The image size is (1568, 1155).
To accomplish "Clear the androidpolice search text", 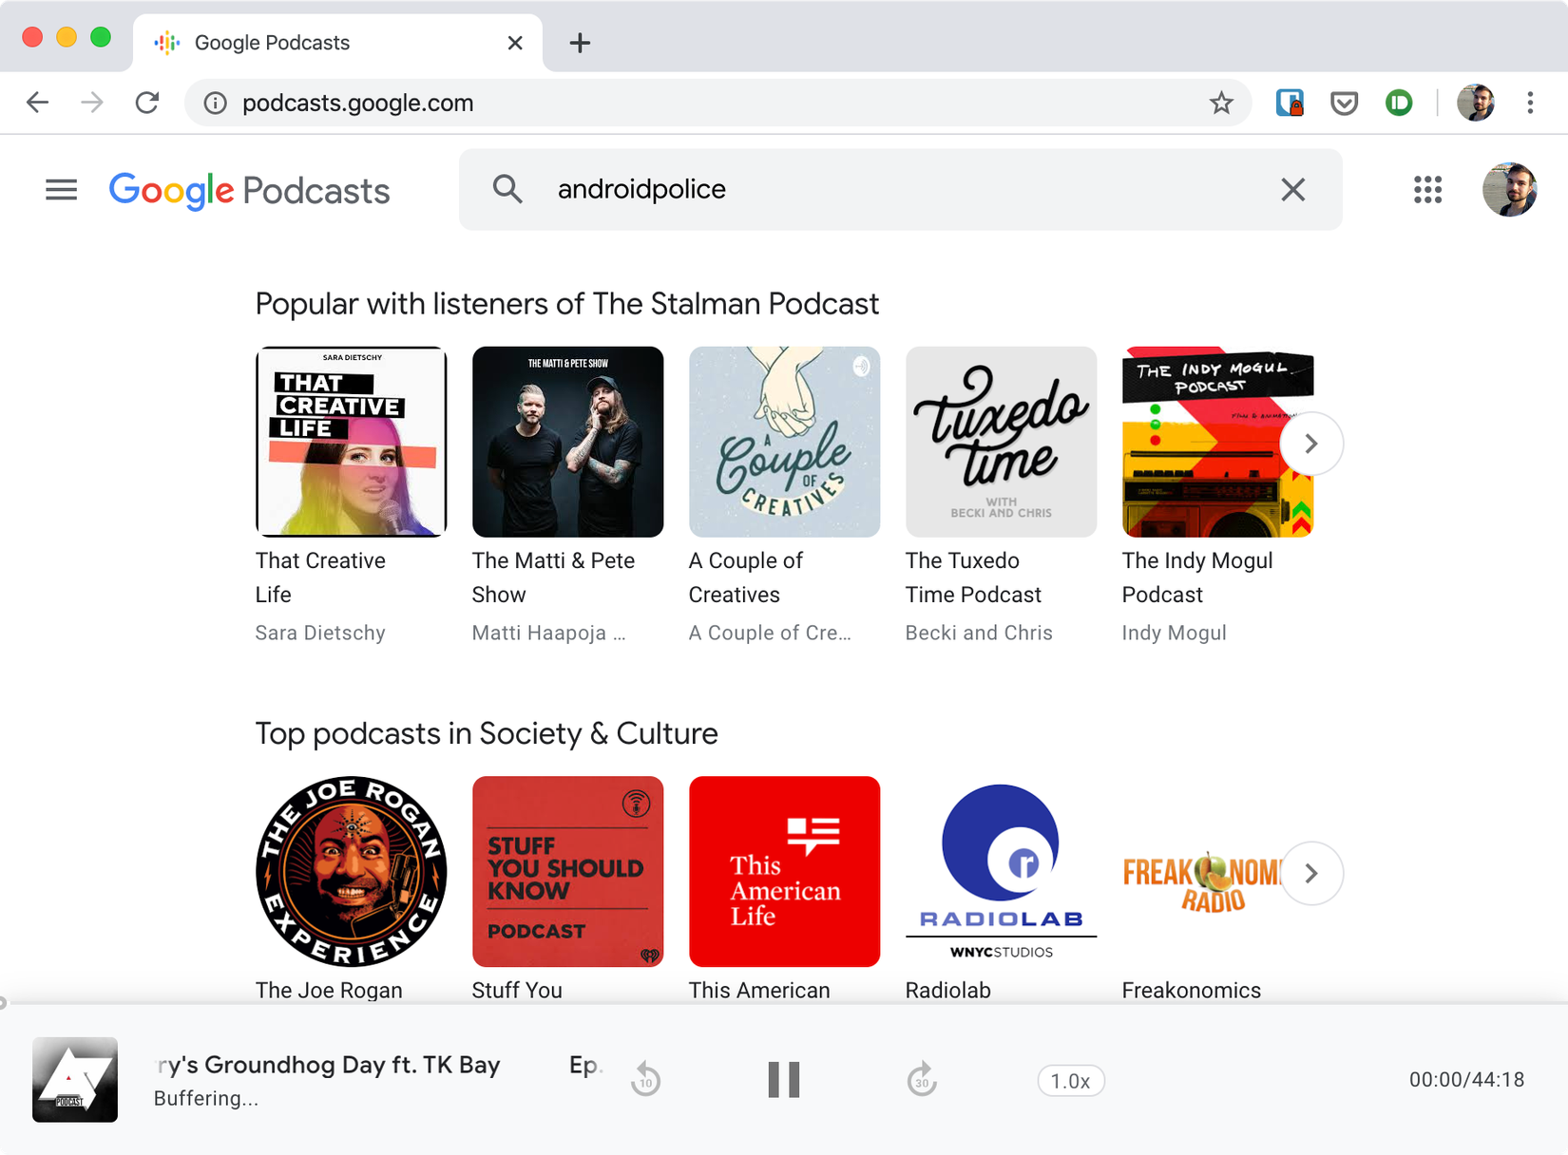I will click(x=1292, y=190).
